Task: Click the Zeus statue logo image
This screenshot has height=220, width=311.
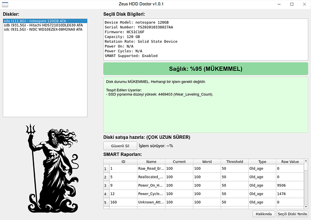Action: pyautogui.click(x=52, y=168)
